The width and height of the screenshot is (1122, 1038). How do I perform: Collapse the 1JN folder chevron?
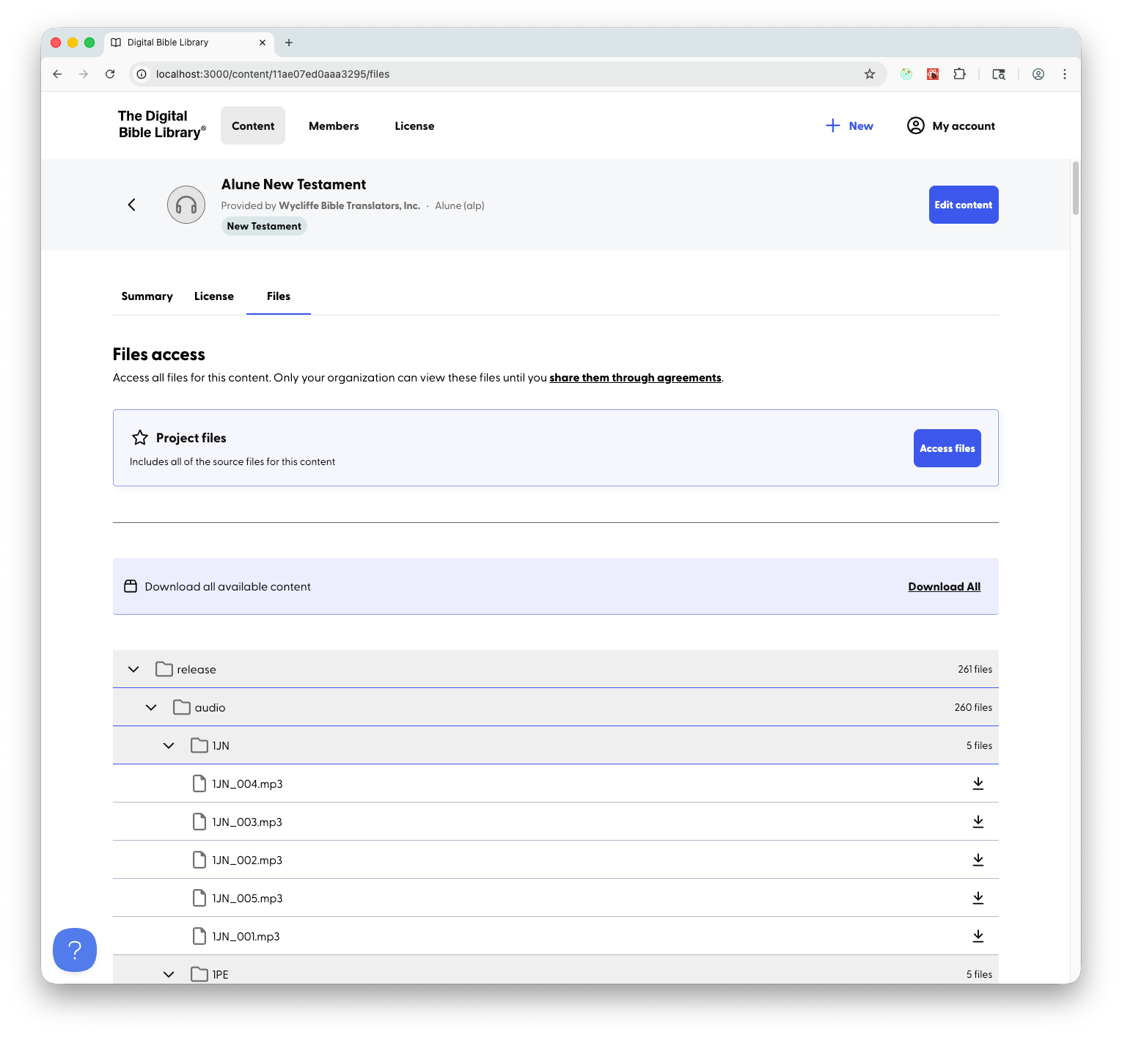click(x=169, y=745)
